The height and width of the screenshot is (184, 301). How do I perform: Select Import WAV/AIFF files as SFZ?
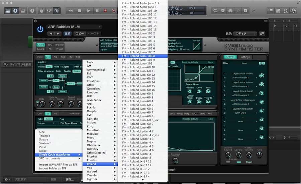coord(59,165)
